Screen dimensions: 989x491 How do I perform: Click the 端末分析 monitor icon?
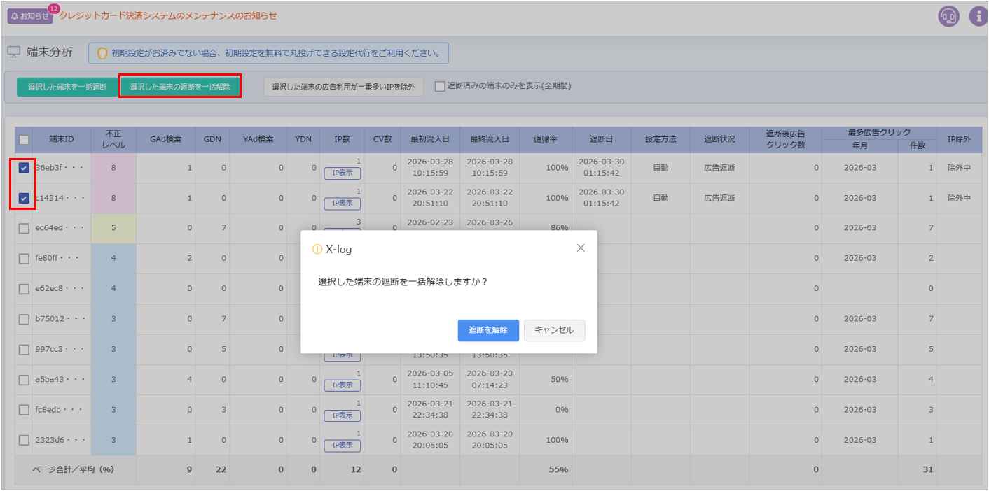14,52
